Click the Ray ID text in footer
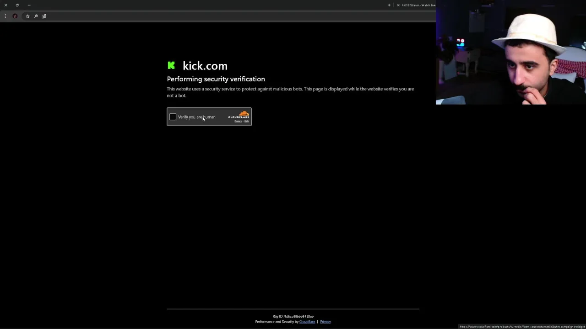The width and height of the screenshot is (586, 329). point(293,316)
